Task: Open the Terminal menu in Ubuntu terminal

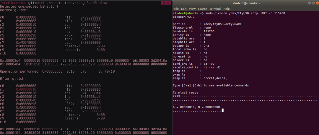Action: click(x=215, y=9)
